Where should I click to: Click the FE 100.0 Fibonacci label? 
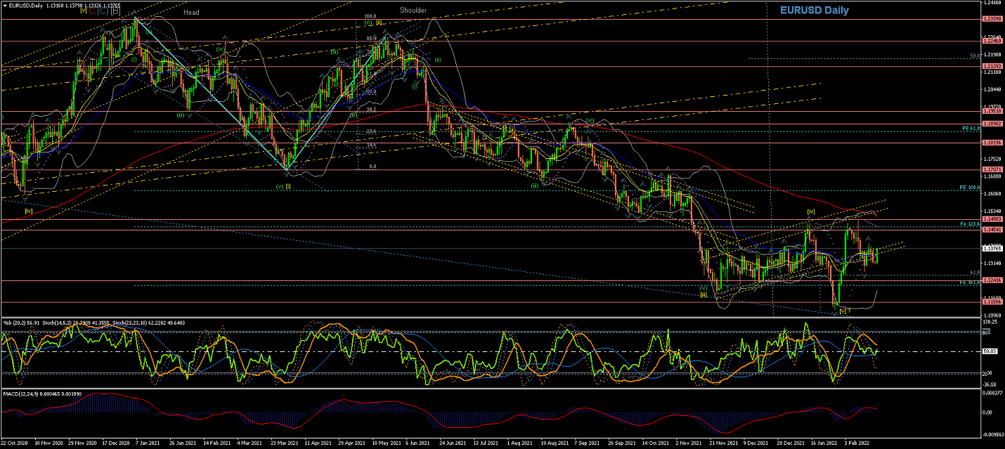pyautogui.click(x=969, y=188)
